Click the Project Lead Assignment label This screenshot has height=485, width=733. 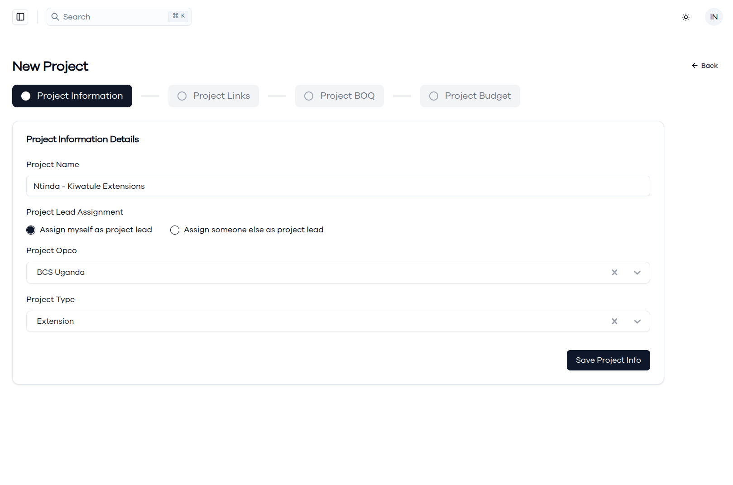pos(75,212)
